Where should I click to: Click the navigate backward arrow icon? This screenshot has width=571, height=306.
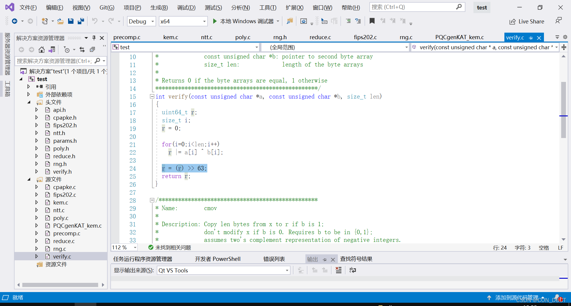coord(14,21)
